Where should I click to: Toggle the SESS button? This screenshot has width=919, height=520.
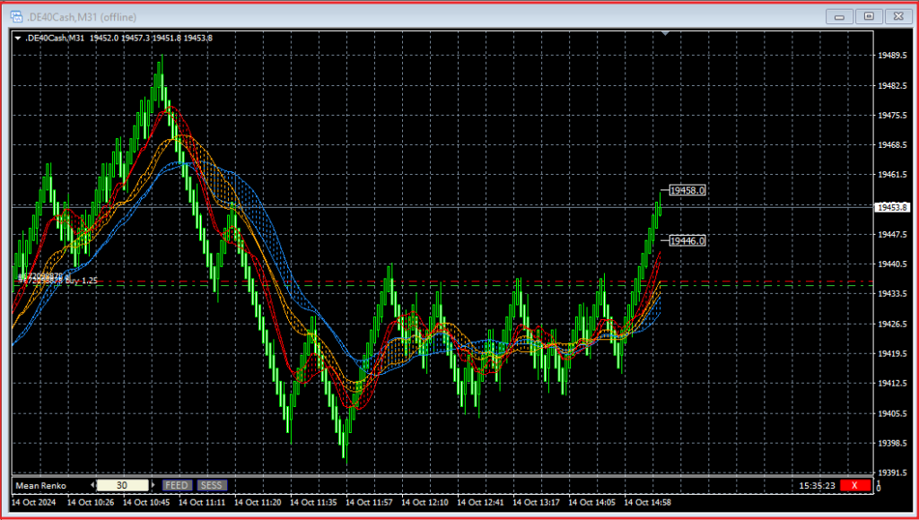pos(212,485)
